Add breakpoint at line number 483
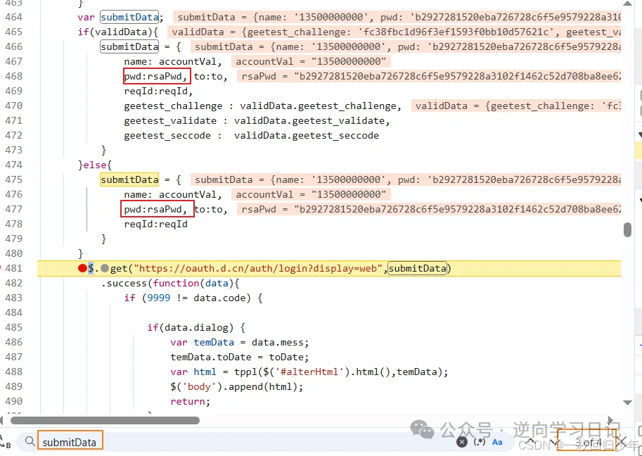This screenshot has height=456, width=642. pos(14,298)
